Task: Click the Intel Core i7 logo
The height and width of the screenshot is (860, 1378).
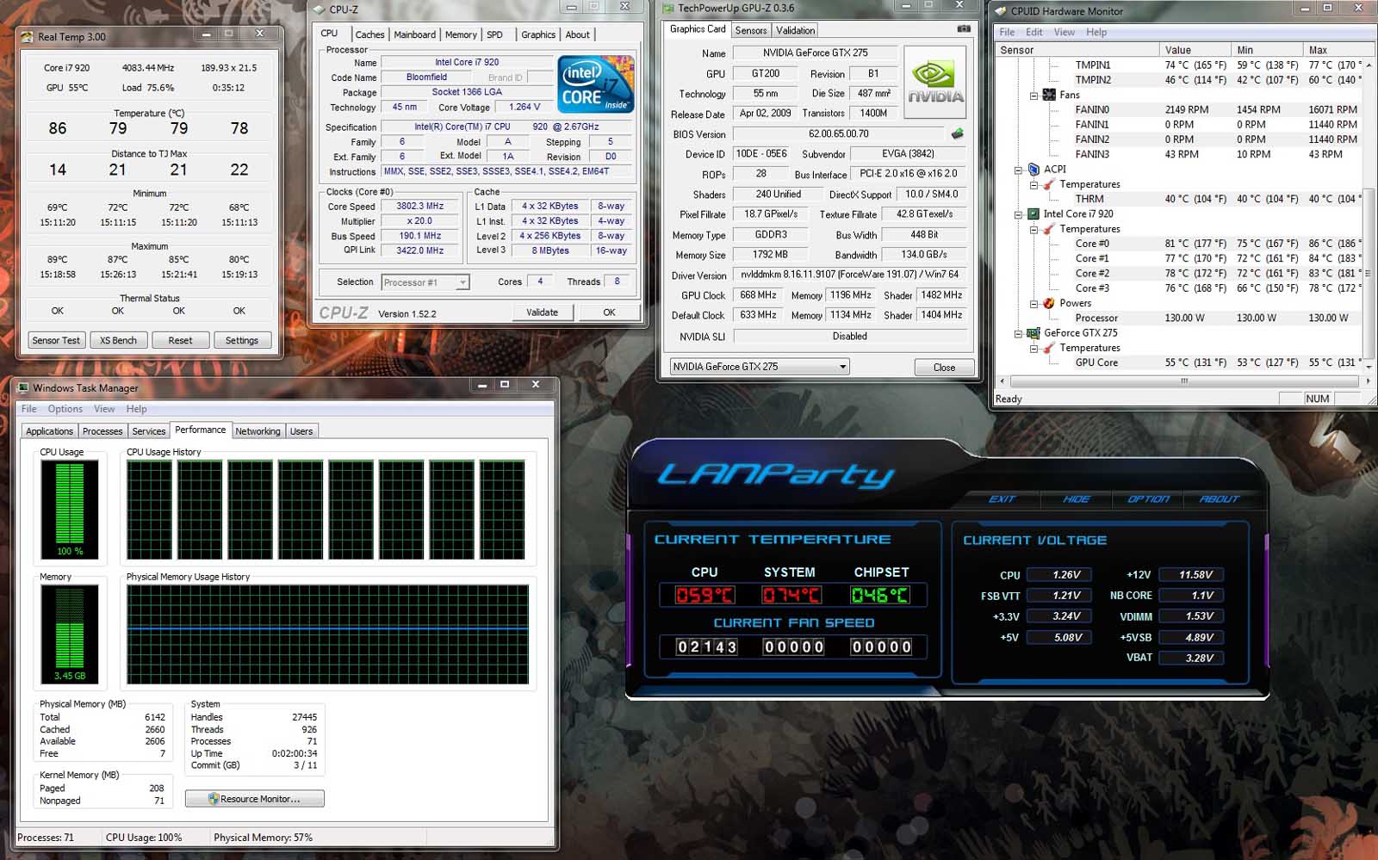Action: 596,84
